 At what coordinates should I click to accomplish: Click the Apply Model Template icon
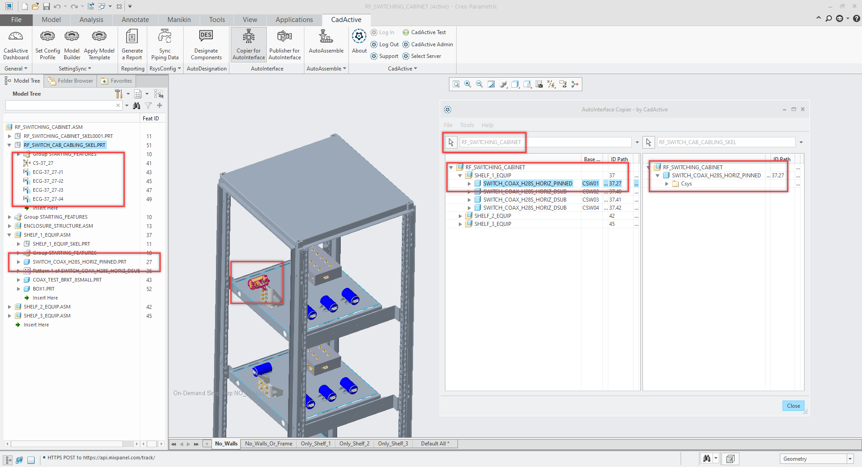(99, 45)
